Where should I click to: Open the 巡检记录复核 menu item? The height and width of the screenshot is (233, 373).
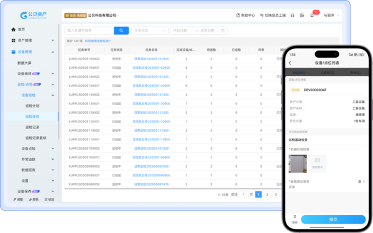35,138
